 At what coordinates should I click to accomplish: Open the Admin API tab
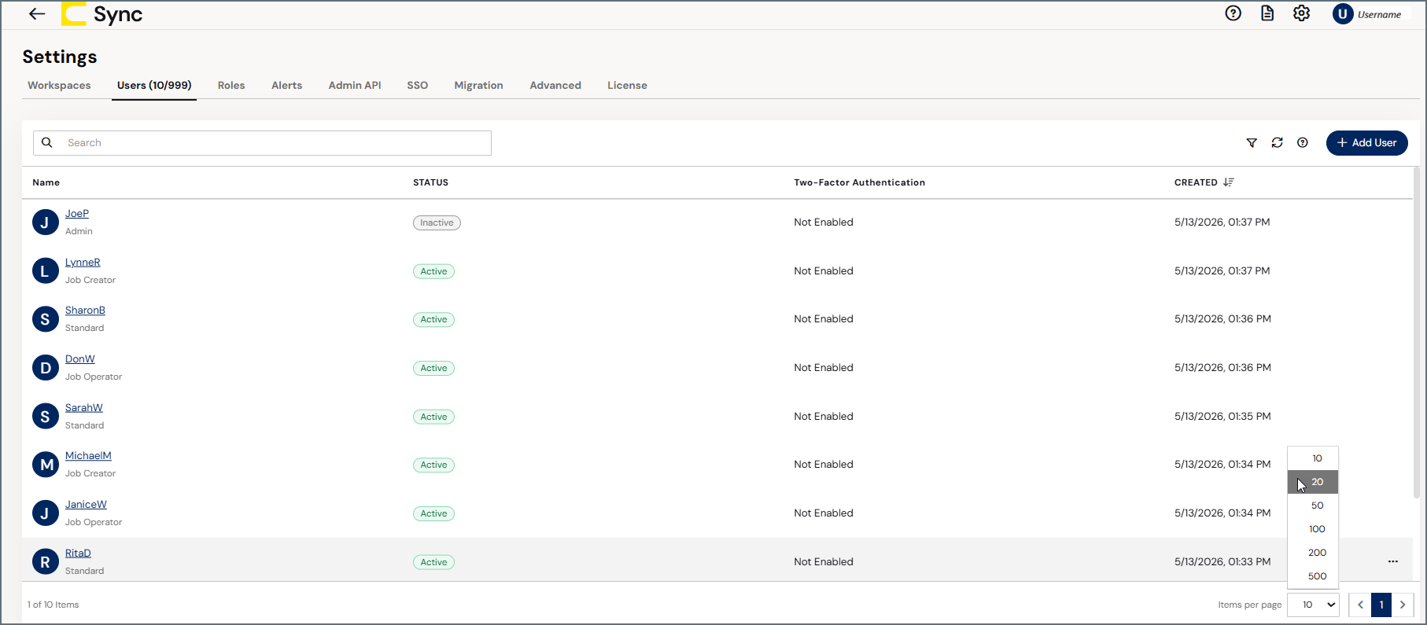pos(355,85)
